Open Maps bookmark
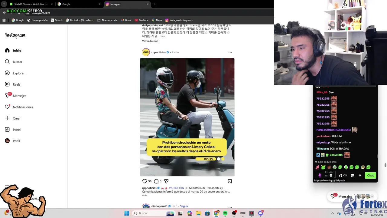387x218 pixels. coord(157,20)
